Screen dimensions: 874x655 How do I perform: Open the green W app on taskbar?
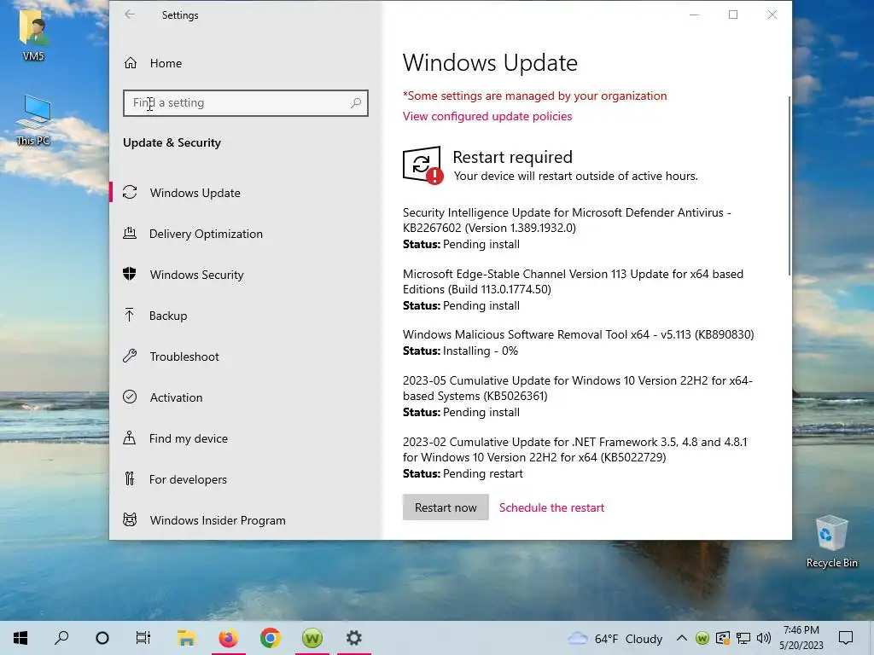point(312,638)
